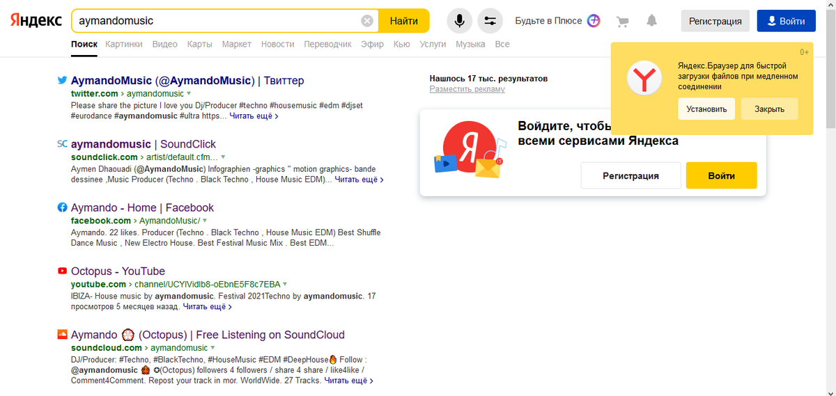Expand facebook.com result options arrow
The height and width of the screenshot is (396, 836).
205,221
